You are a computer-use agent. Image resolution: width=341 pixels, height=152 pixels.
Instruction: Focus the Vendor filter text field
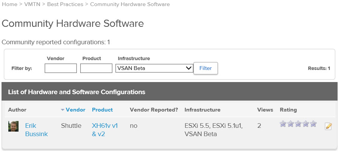click(x=61, y=68)
